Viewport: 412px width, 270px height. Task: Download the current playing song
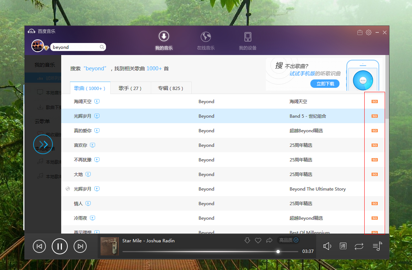(247, 240)
